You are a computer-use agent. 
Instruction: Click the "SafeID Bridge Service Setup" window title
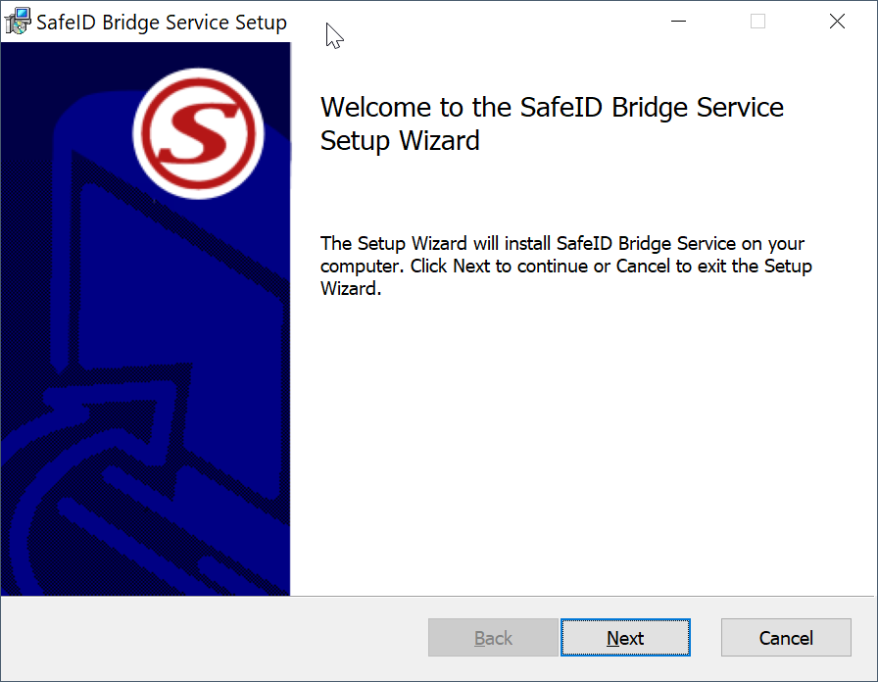162,23
